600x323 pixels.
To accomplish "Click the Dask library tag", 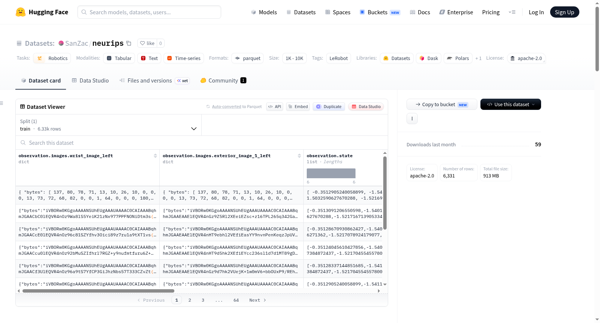I will coord(429,58).
